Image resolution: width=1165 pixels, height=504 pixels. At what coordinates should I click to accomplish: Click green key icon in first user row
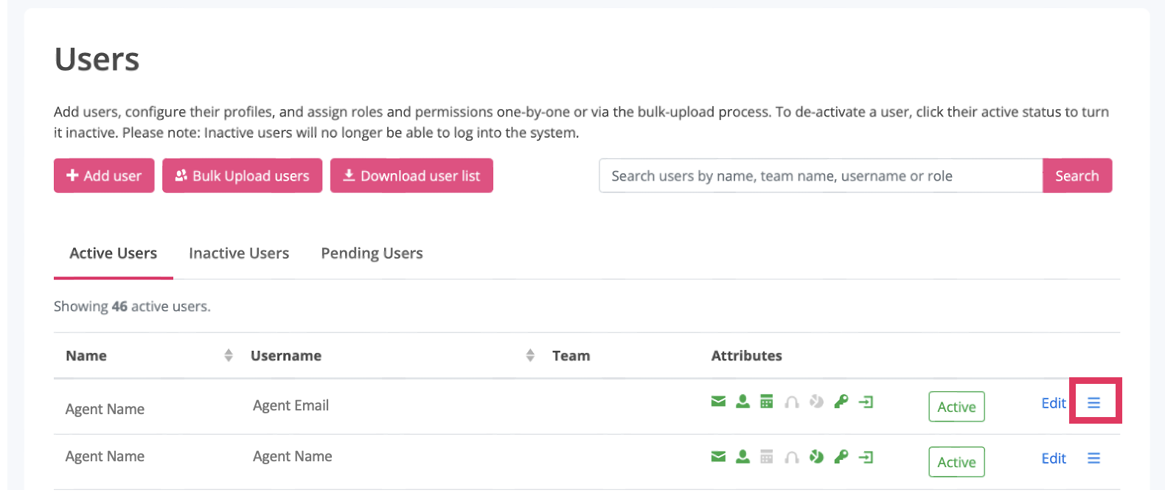point(841,402)
